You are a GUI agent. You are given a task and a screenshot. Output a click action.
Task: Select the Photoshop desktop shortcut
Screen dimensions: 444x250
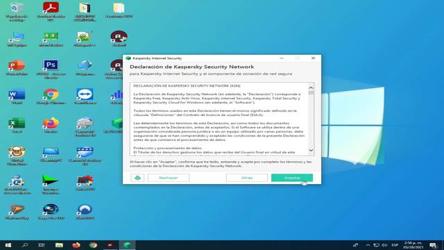[x=51, y=69]
